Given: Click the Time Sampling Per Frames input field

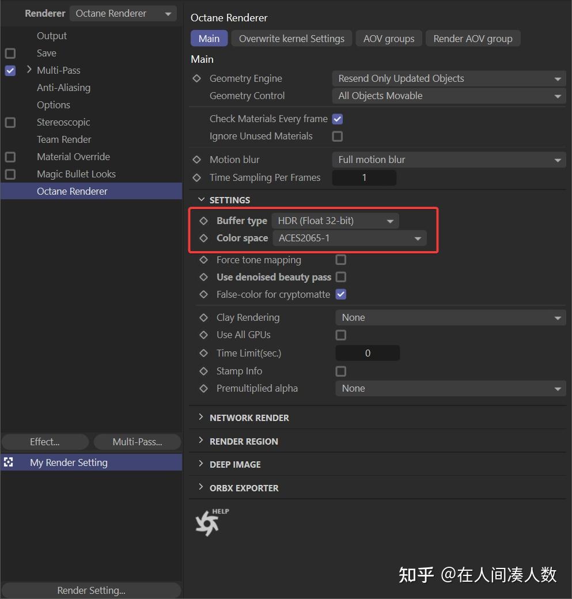Looking at the screenshot, I should pyautogui.click(x=364, y=177).
